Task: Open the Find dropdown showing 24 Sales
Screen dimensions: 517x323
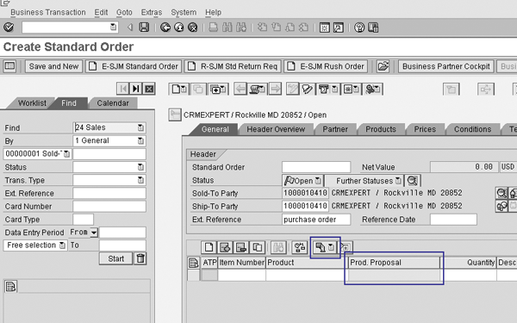Action: pyautogui.click(x=140, y=127)
